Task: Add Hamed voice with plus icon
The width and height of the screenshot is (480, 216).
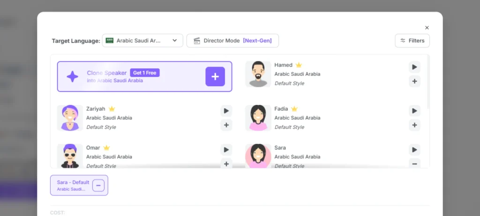Action: (x=414, y=82)
